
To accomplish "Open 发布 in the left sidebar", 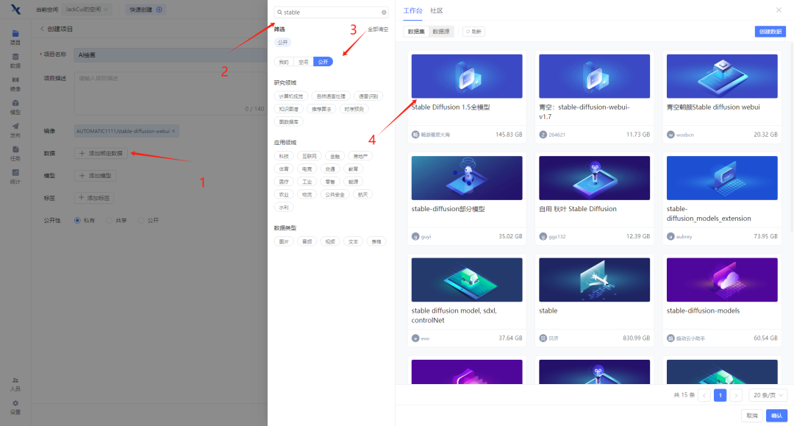I will coord(15,131).
